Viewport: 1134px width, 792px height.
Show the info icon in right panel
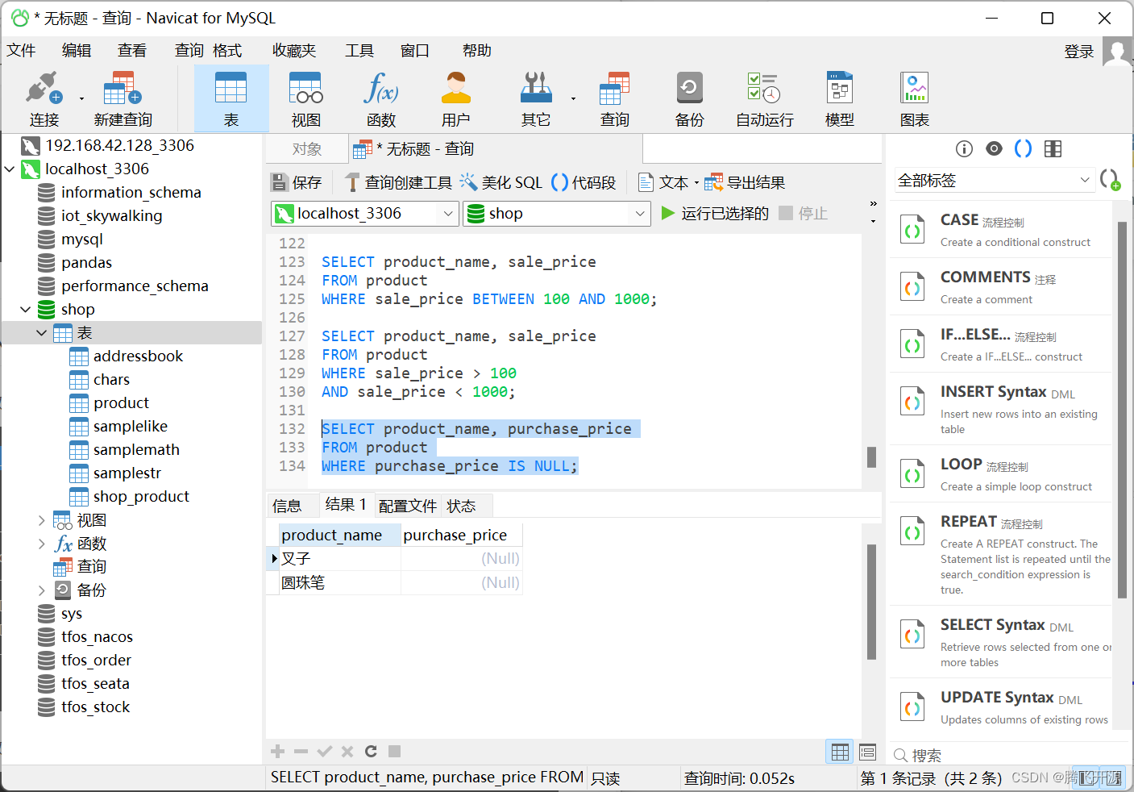coord(964,148)
